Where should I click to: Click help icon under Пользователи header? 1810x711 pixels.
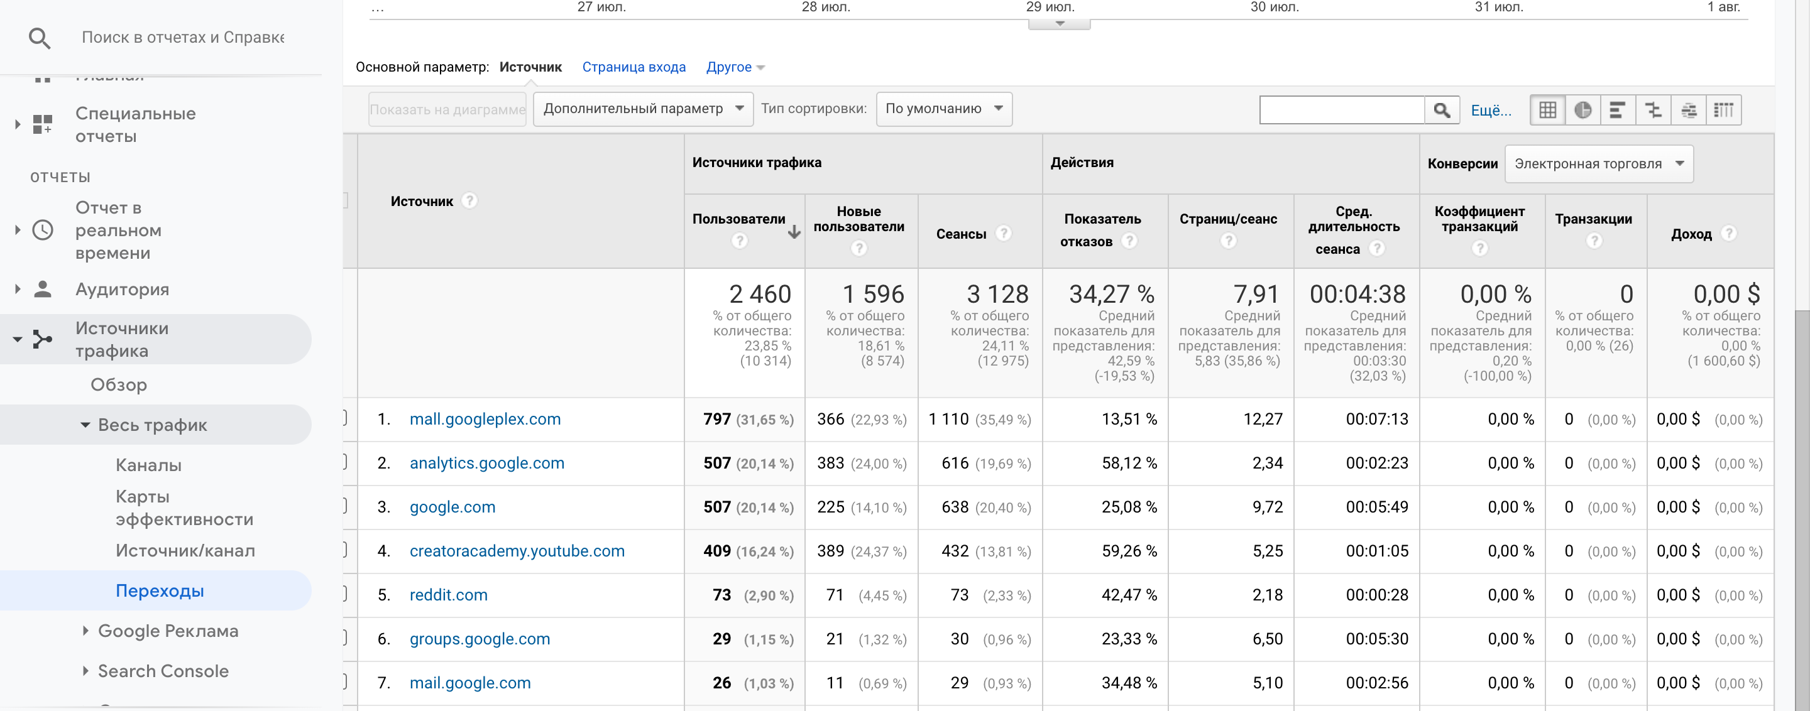(739, 241)
